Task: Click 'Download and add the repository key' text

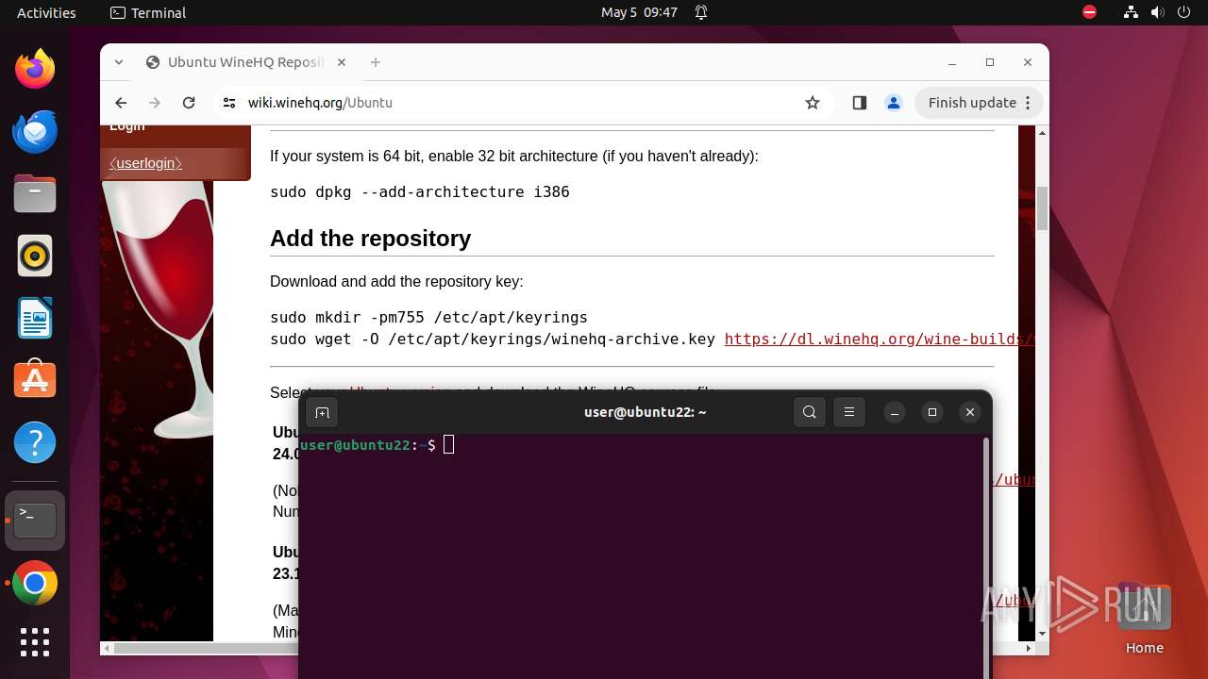Action: [x=396, y=281]
